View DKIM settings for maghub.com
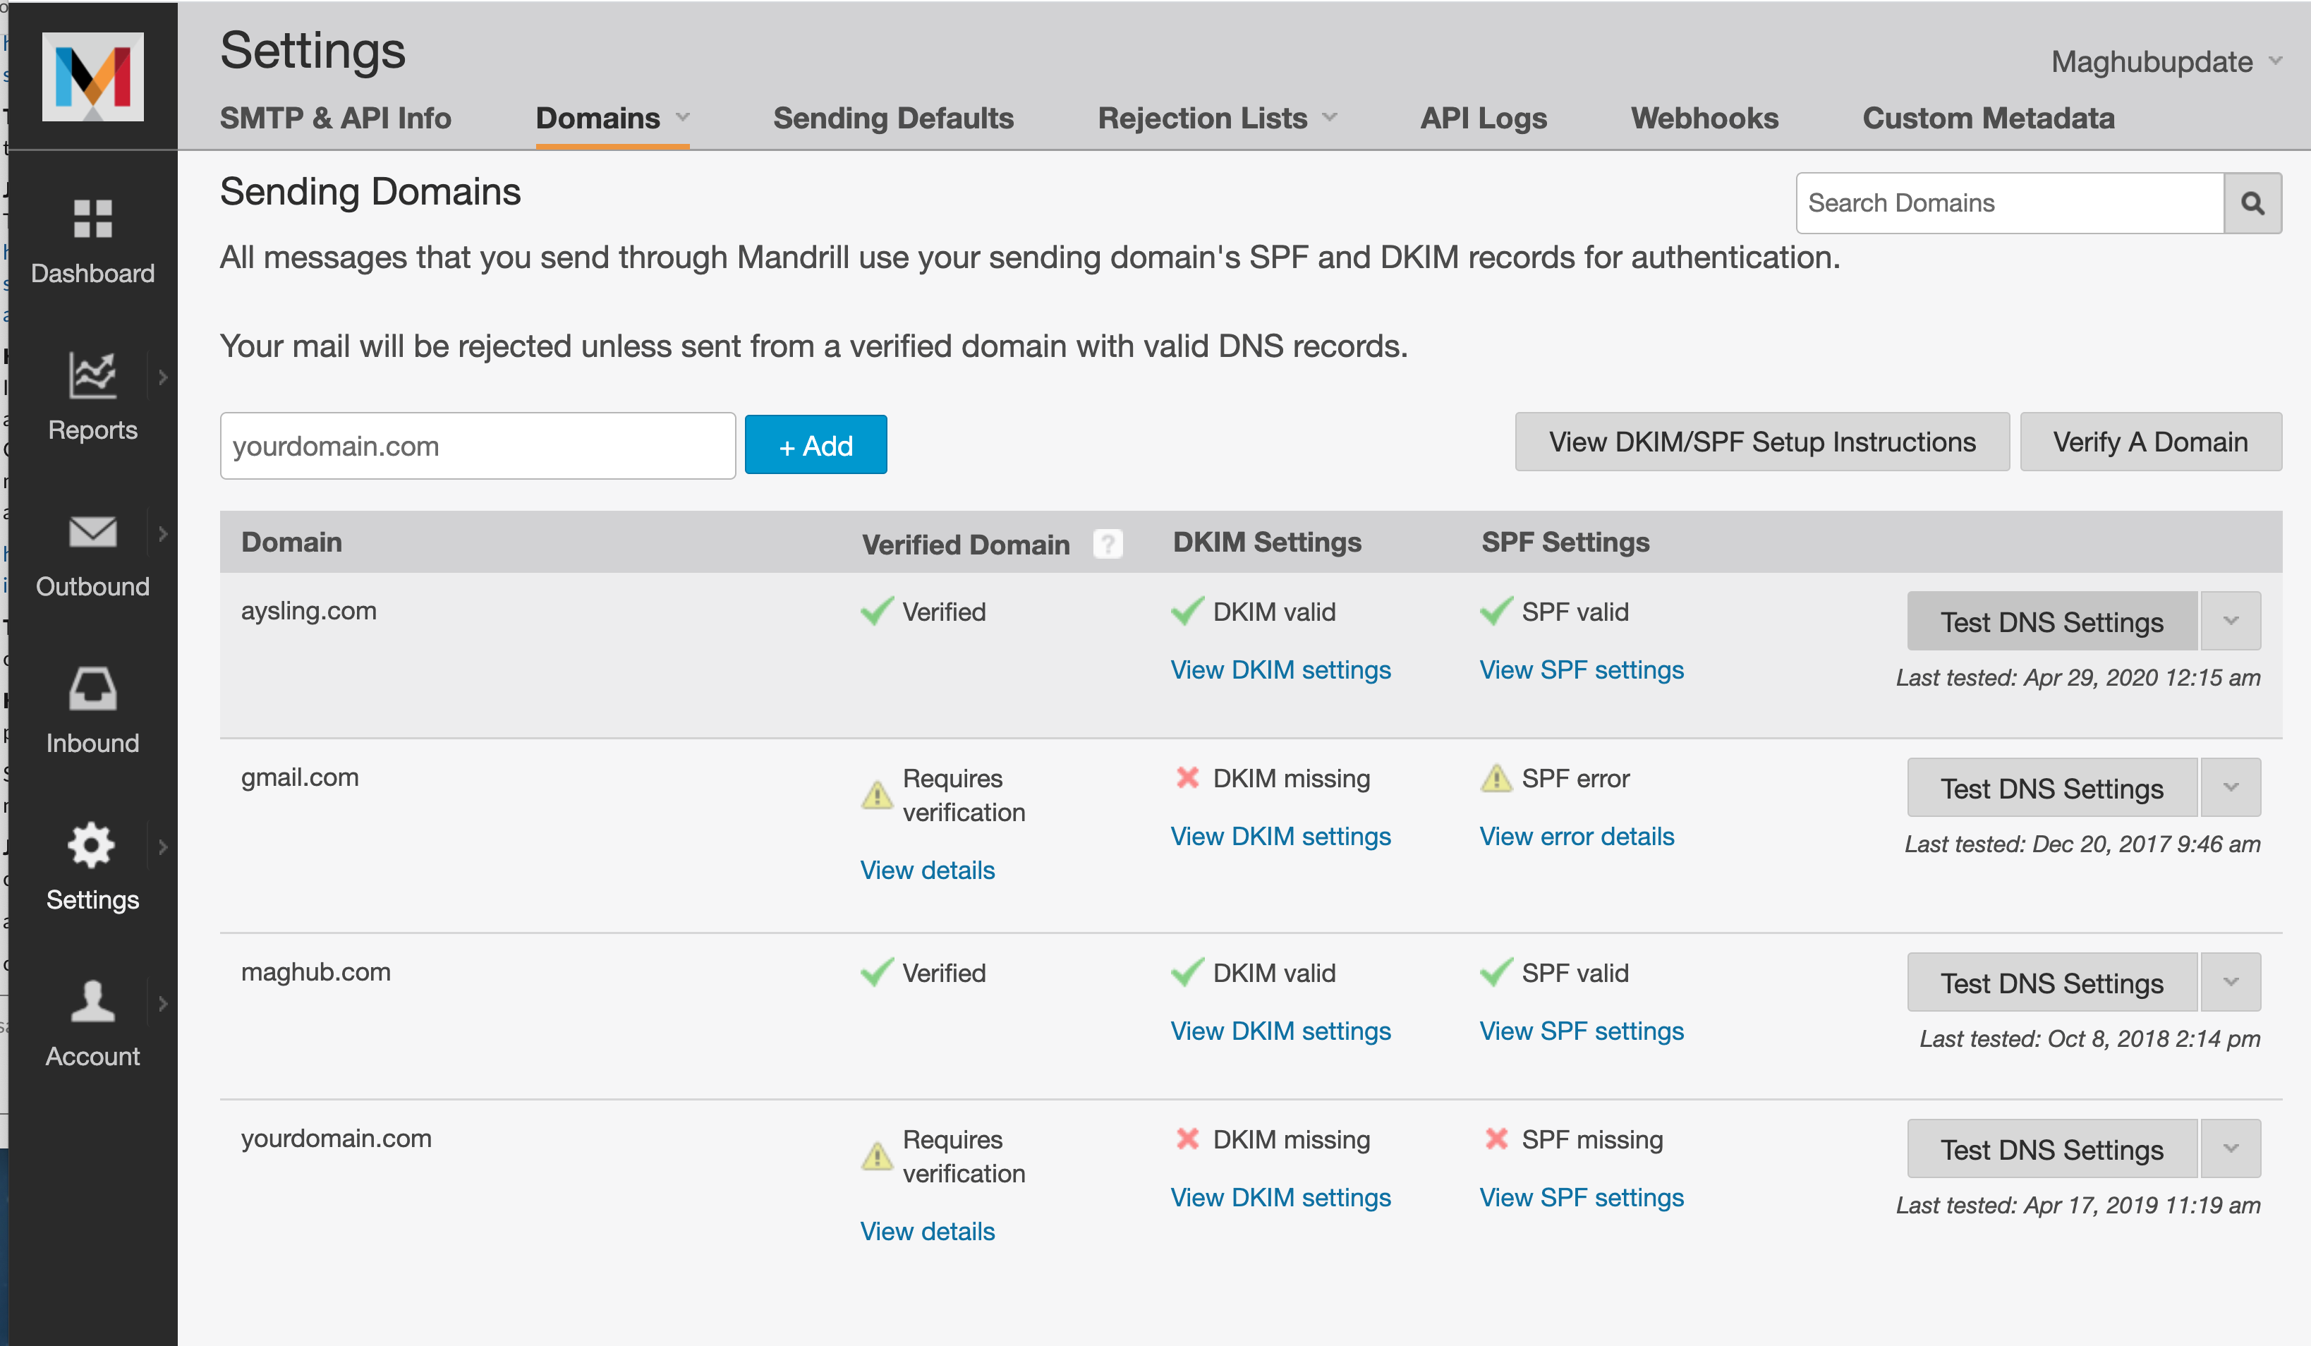This screenshot has height=1346, width=2311. (1280, 1031)
